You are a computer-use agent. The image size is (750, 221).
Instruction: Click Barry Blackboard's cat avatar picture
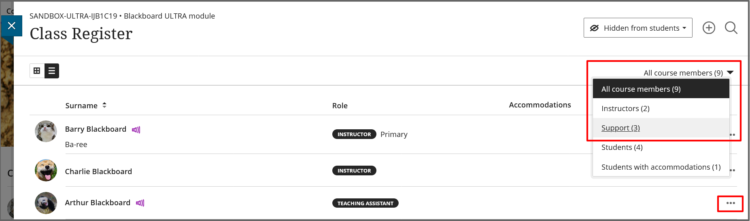point(46,131)
